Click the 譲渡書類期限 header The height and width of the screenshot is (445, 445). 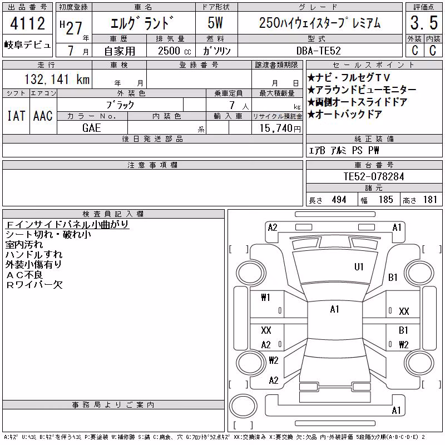tap(276, 65)
